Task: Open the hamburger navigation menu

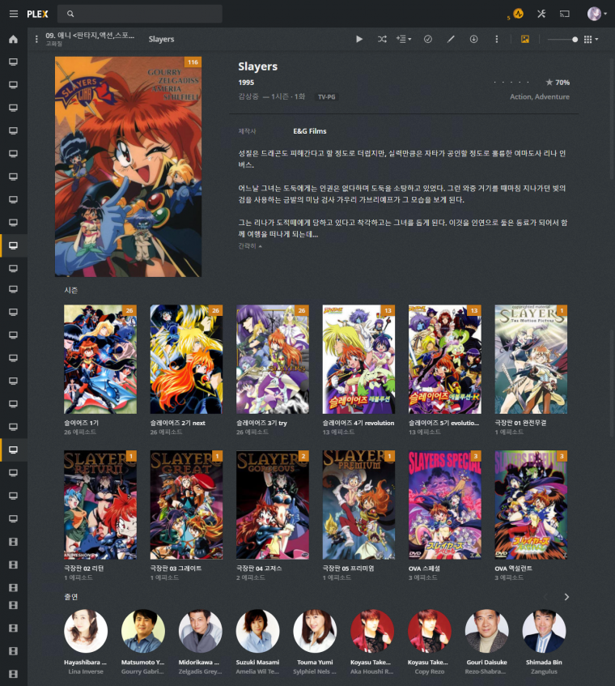Action: (14, 14)
